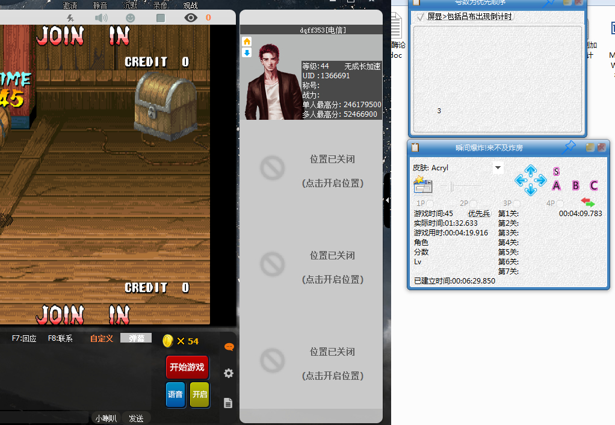Open the orange chat bubble icon
The height and width of the screenshot is (425, 615).
(x=229, y=347)
